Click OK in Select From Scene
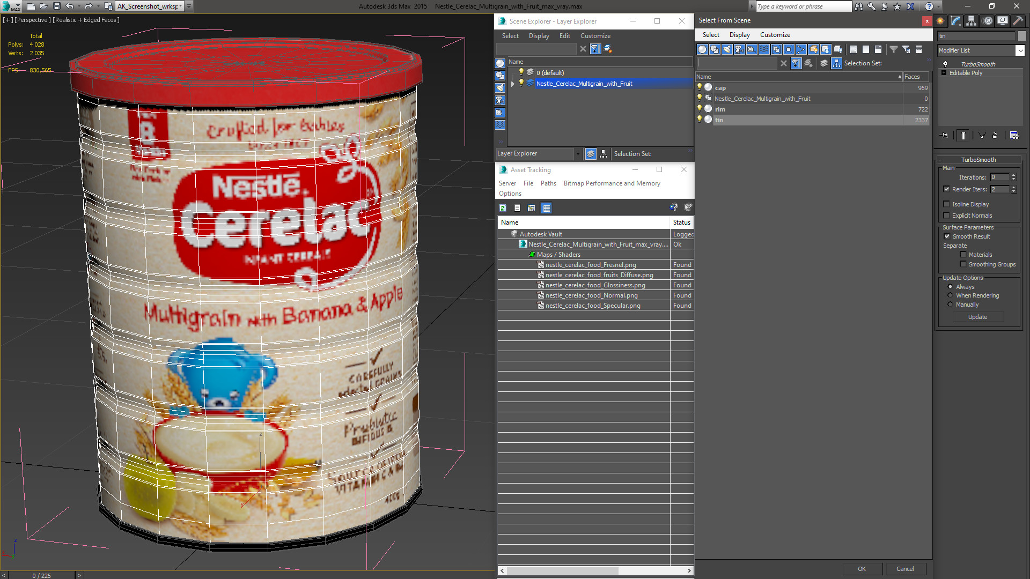Screen dimensions: 1030x579 click(862, 569)
